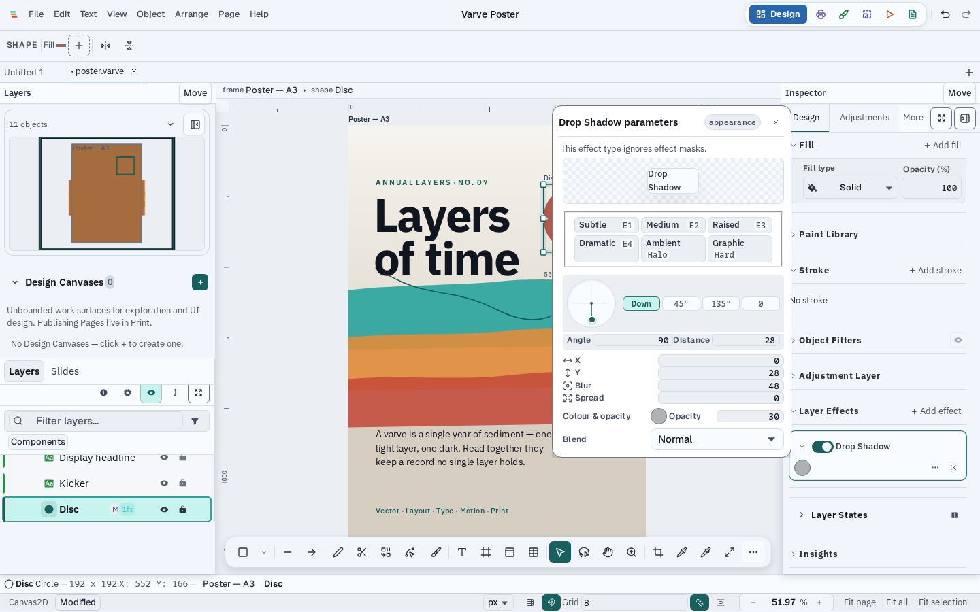Screen dimensions: 980x612
Task: Open the Blend mode Normal dropdown
Action: tap(717, 439)
